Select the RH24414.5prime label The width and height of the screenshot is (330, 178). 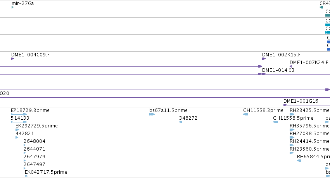click(309, 141)
